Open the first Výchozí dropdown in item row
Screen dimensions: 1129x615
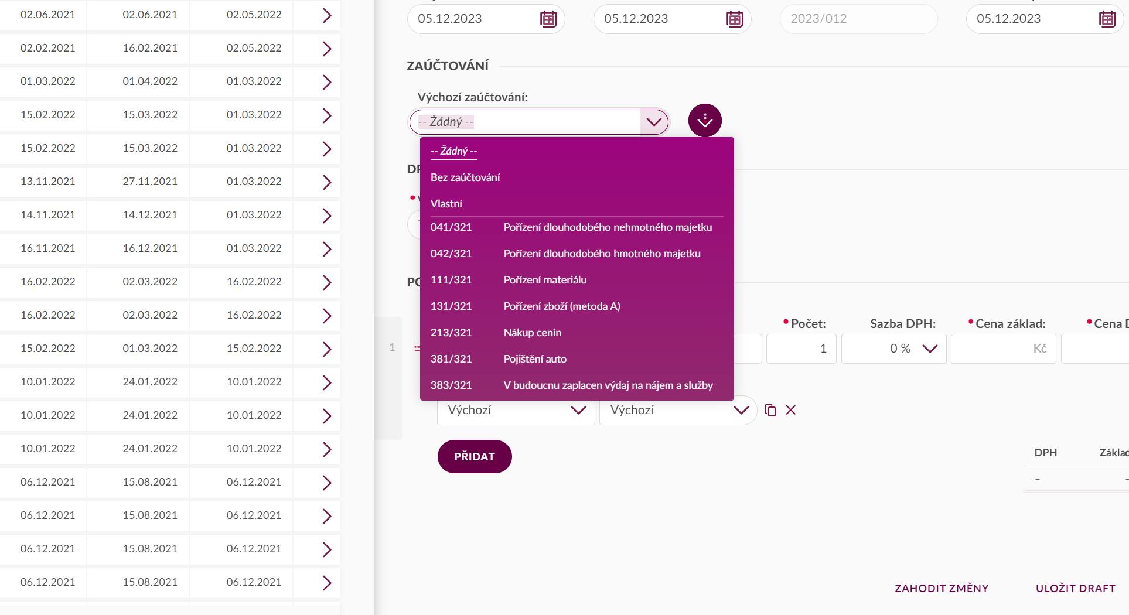(516, 410)
